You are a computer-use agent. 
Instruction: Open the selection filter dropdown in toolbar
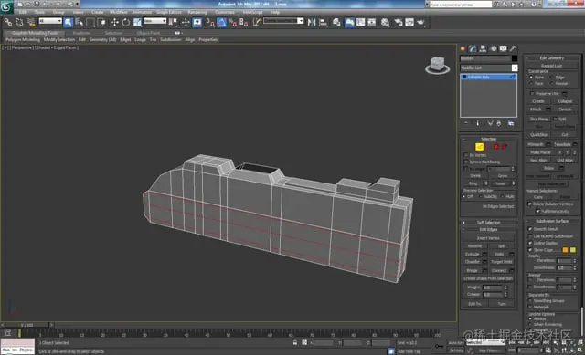50,21
